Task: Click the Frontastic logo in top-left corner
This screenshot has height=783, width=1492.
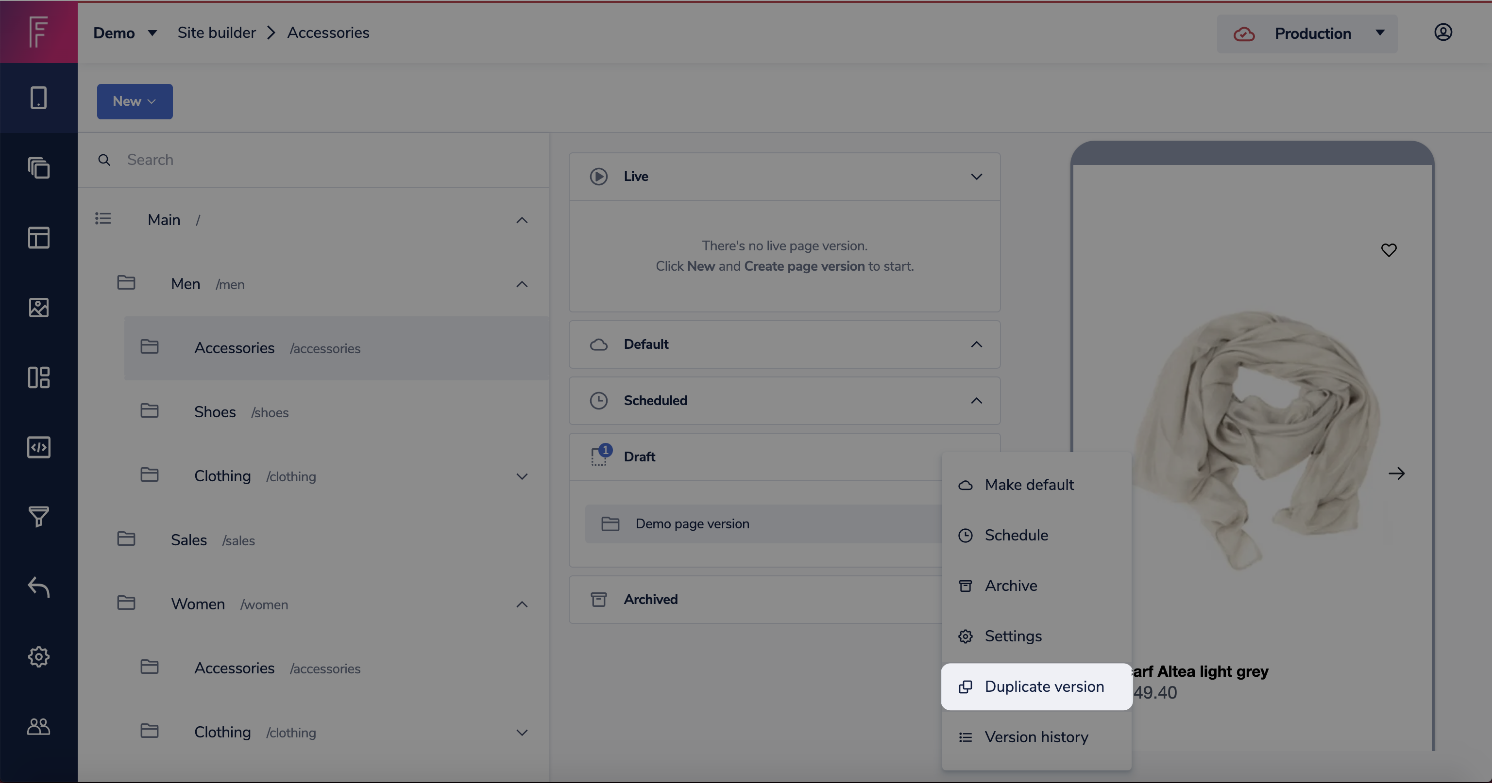Action: [x=38, y=32]
